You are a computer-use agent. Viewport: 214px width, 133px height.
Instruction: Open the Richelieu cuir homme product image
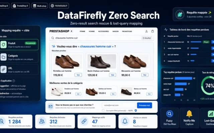(x=68, y=61)
